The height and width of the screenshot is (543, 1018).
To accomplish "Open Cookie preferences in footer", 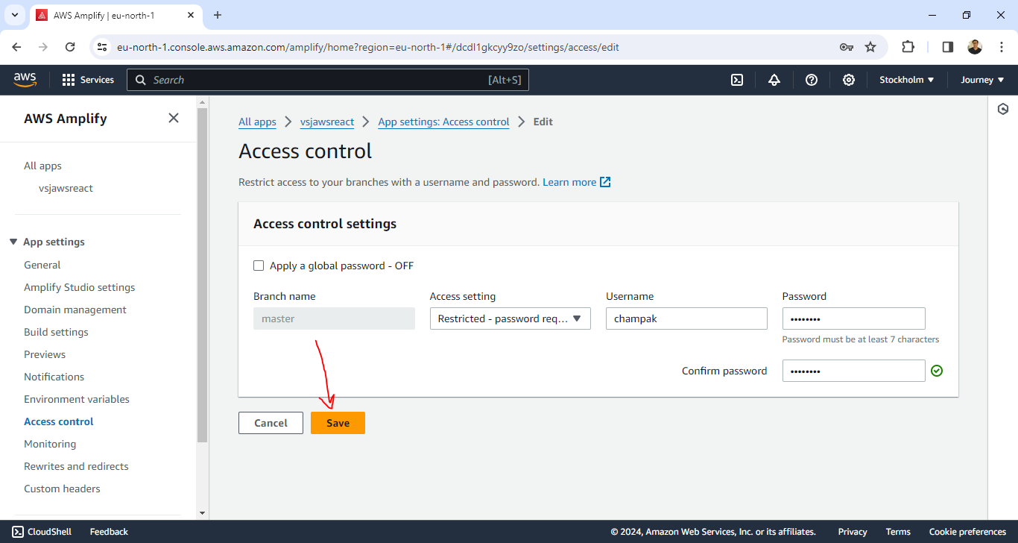I will coord(967,532).
